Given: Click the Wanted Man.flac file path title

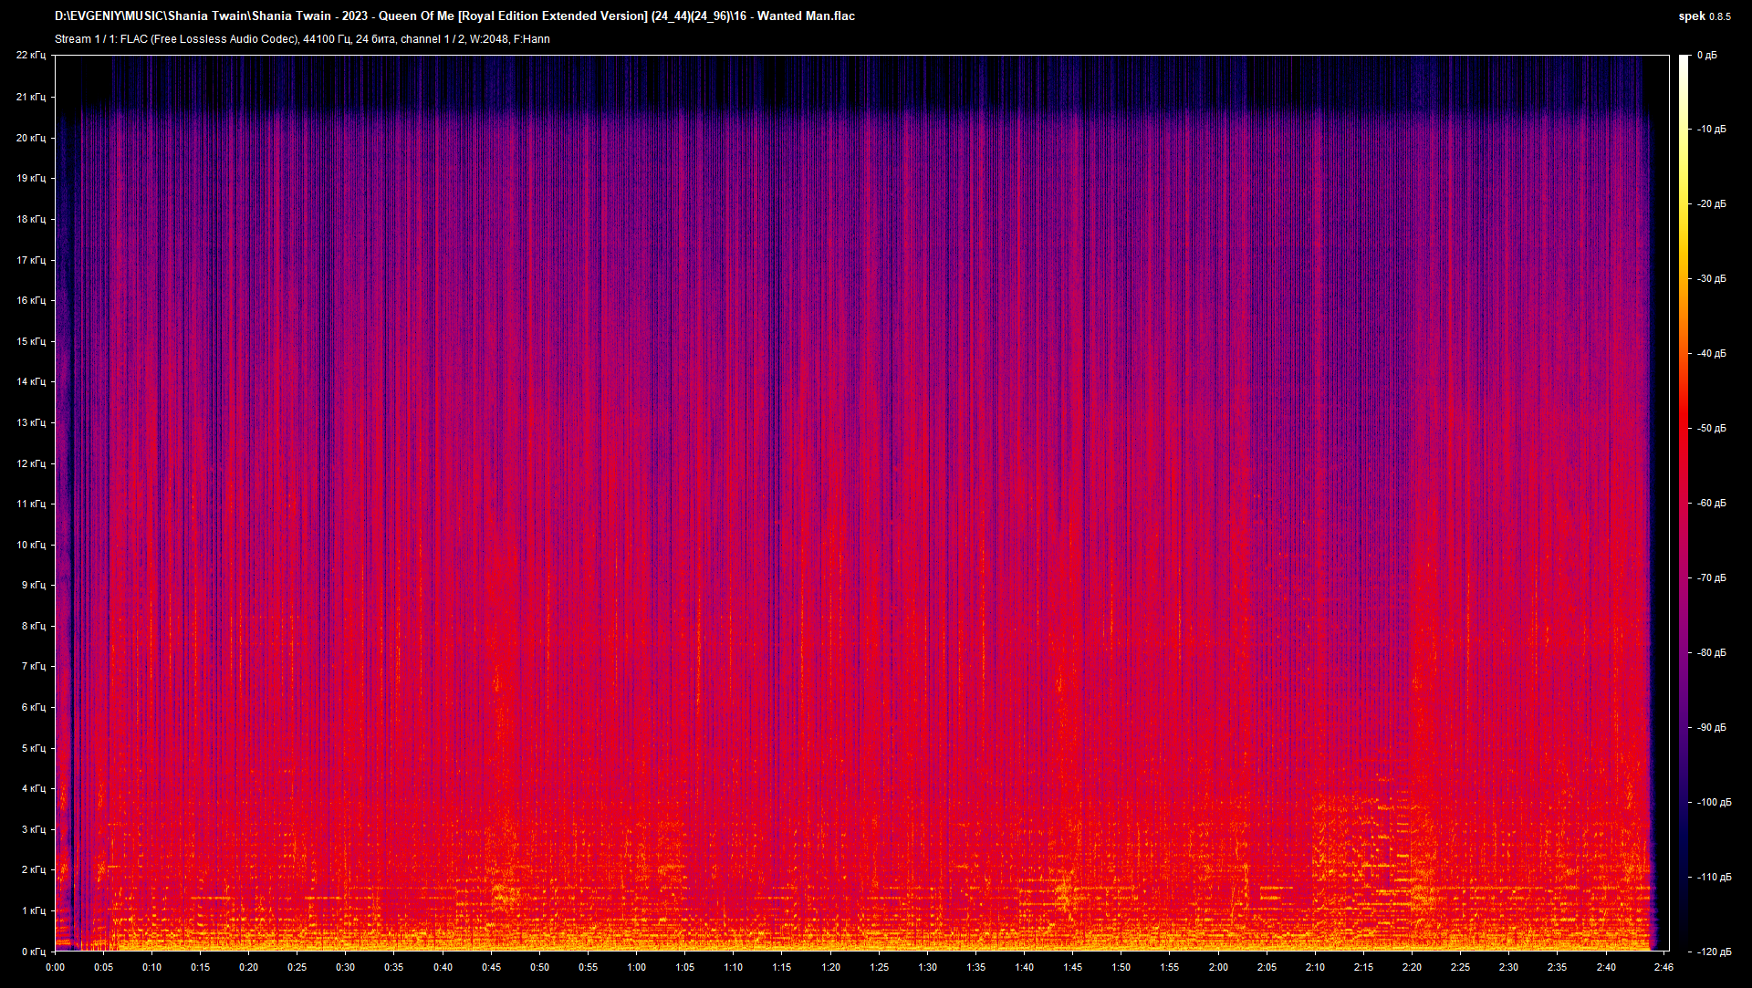Looking at the screenshot, I should pos(454,16).
